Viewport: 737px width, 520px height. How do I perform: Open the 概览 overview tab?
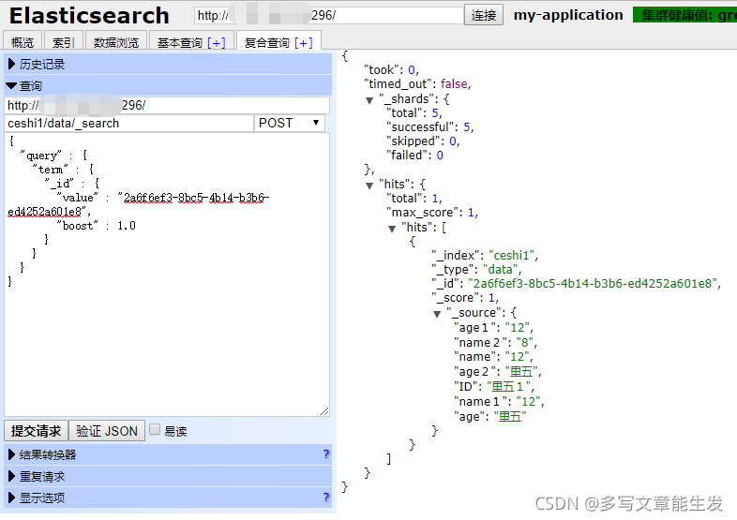point(23,42)
